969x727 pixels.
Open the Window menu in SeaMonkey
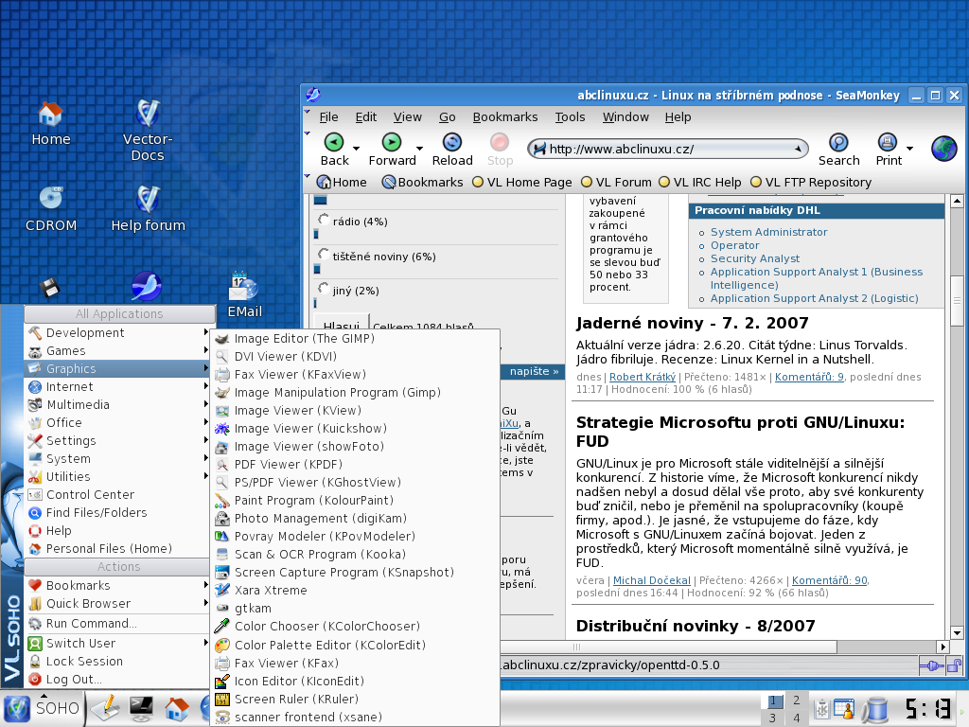625,116
